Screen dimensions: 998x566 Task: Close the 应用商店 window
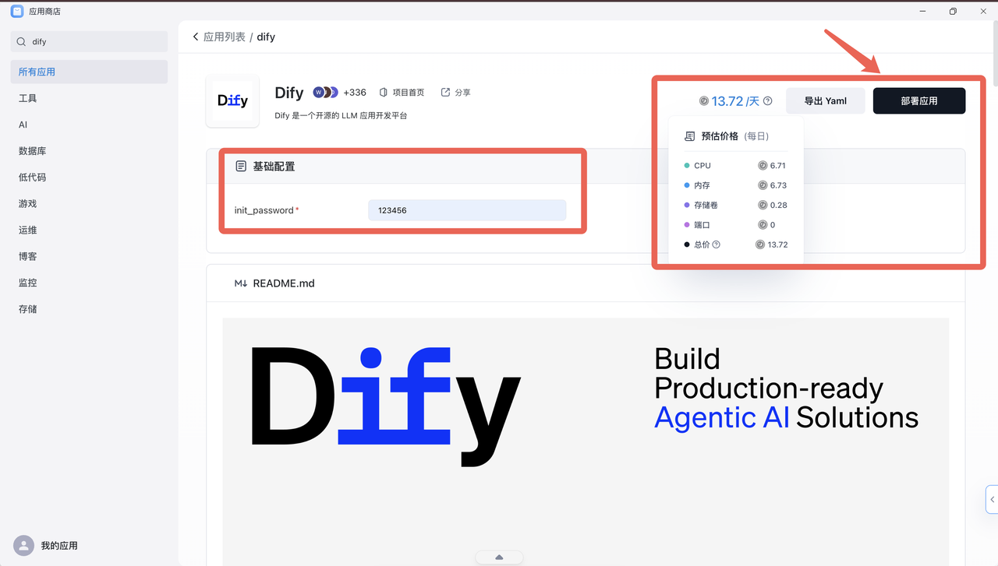(x=982, y=11)
